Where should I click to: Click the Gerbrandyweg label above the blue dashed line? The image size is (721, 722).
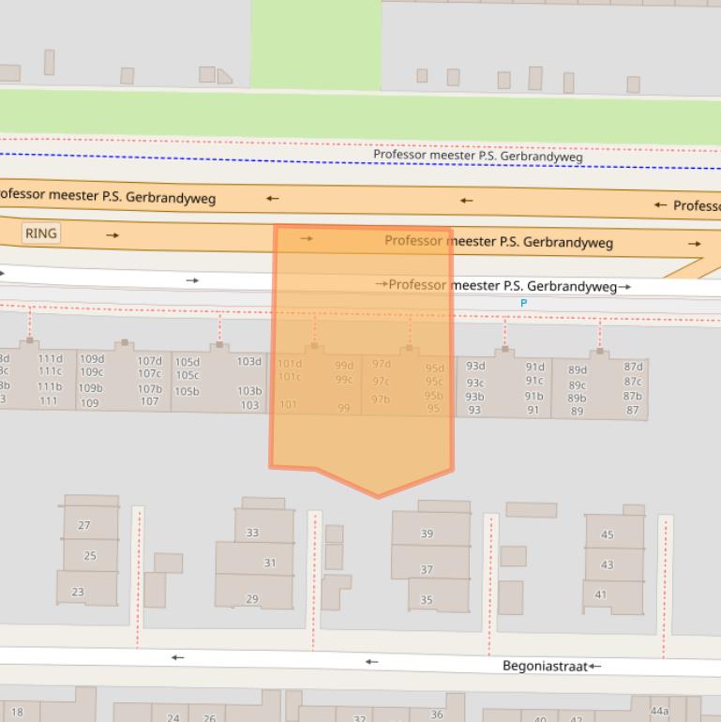(x=477, y=156)
